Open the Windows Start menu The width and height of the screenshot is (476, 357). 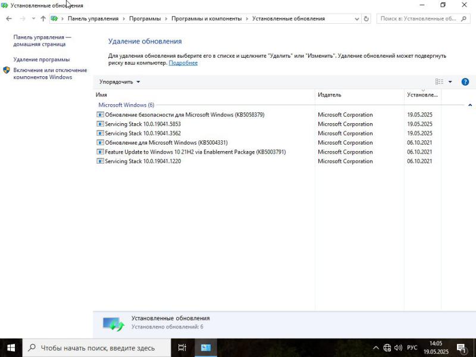point(11,348)
